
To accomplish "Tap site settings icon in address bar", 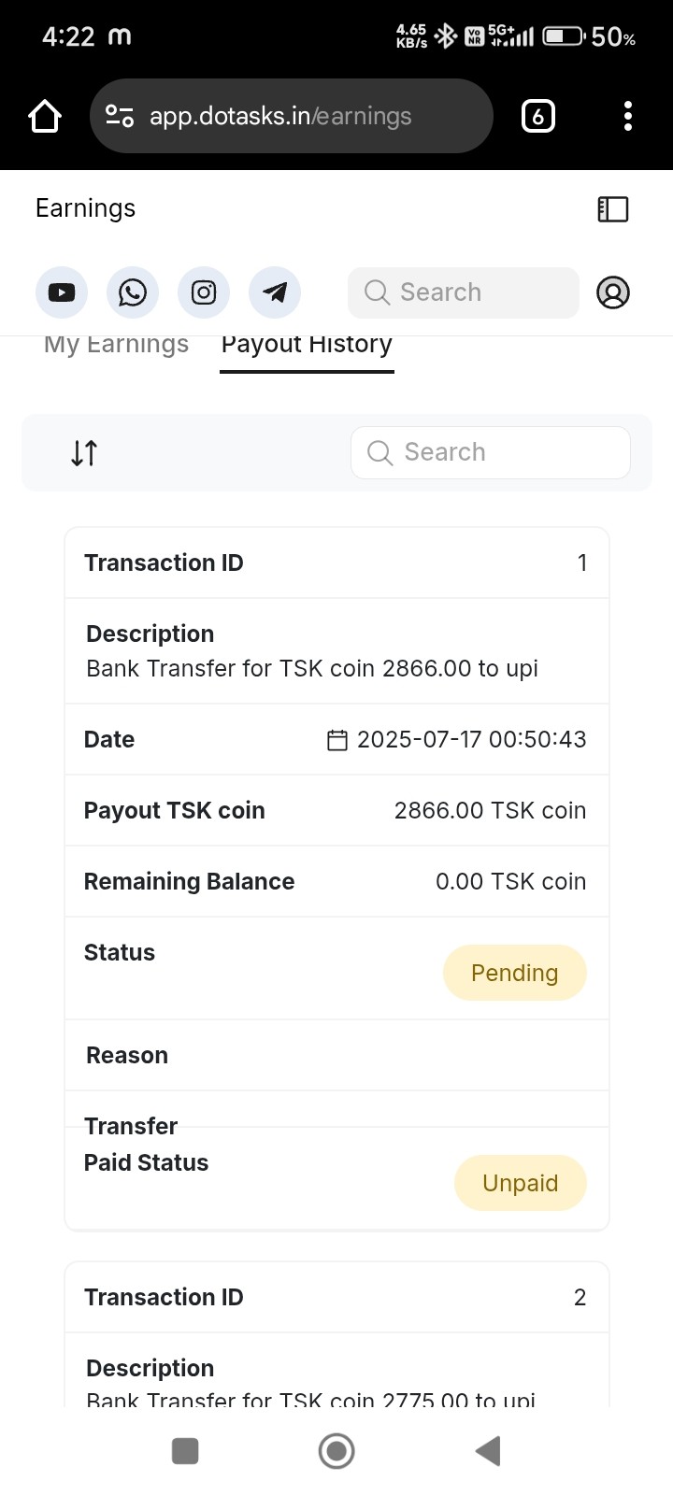I will [120, 117].
